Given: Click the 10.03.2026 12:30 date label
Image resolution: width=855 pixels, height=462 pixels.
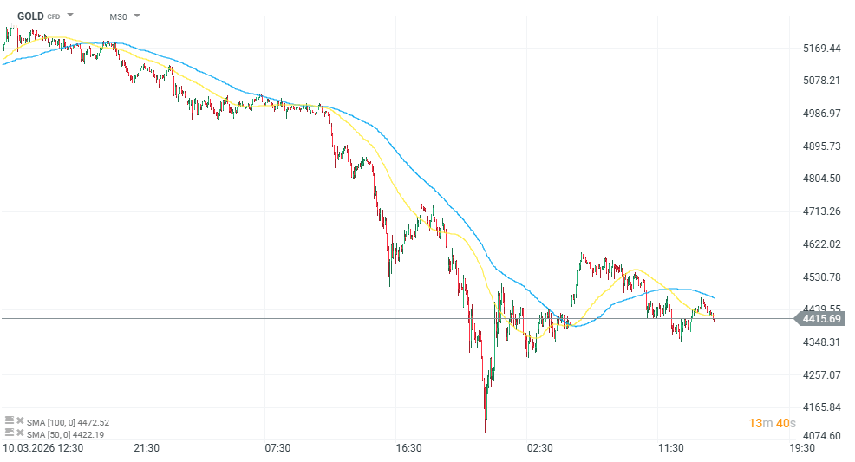Looking at the screenshot, I should (x=42, y=448).
